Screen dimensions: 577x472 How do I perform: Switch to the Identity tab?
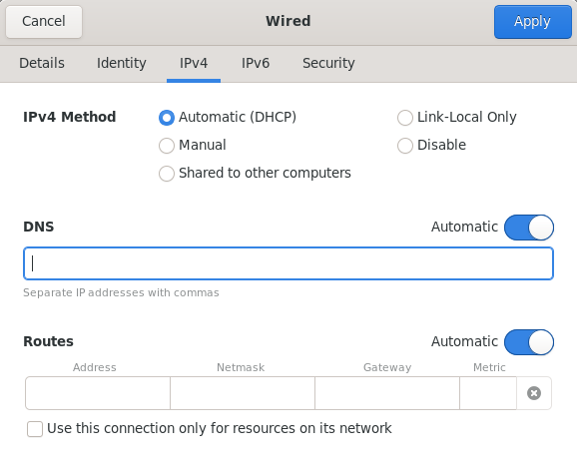pyautogui.click(x=122, y=63)
